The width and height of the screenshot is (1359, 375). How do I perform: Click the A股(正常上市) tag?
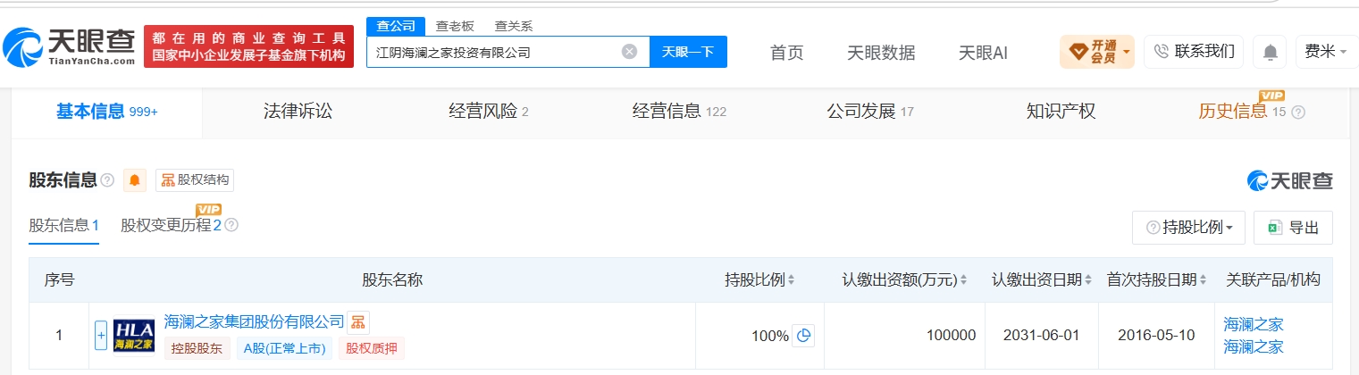285,349
